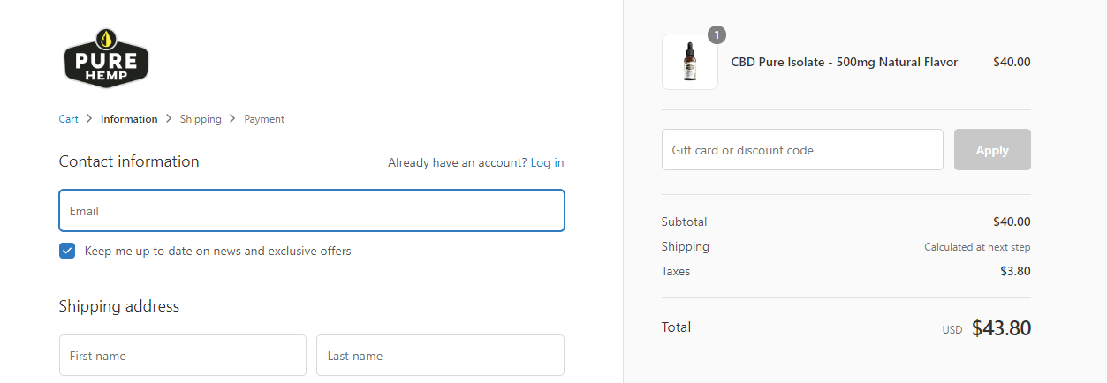This screenshot has height=383, width=1107.
Task: Click the First name field
Action: (182, 356)
